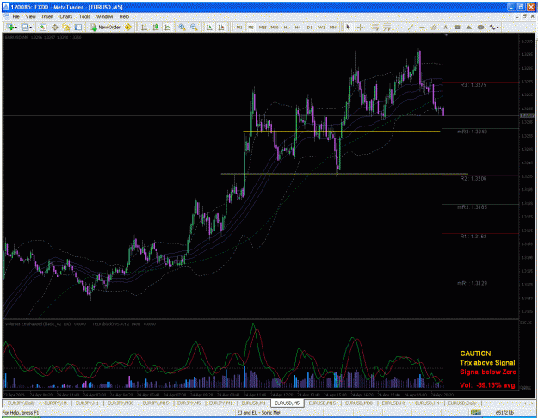Click the R3 : 1.3275 pivot label

click(473, 85)
